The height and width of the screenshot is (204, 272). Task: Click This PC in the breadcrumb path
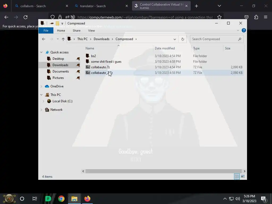click(82, 39)
